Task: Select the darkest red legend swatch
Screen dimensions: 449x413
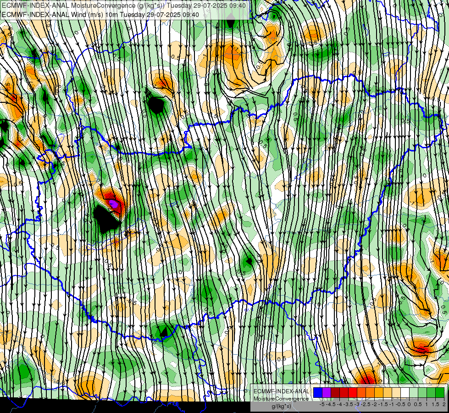Action: [335, 392]
